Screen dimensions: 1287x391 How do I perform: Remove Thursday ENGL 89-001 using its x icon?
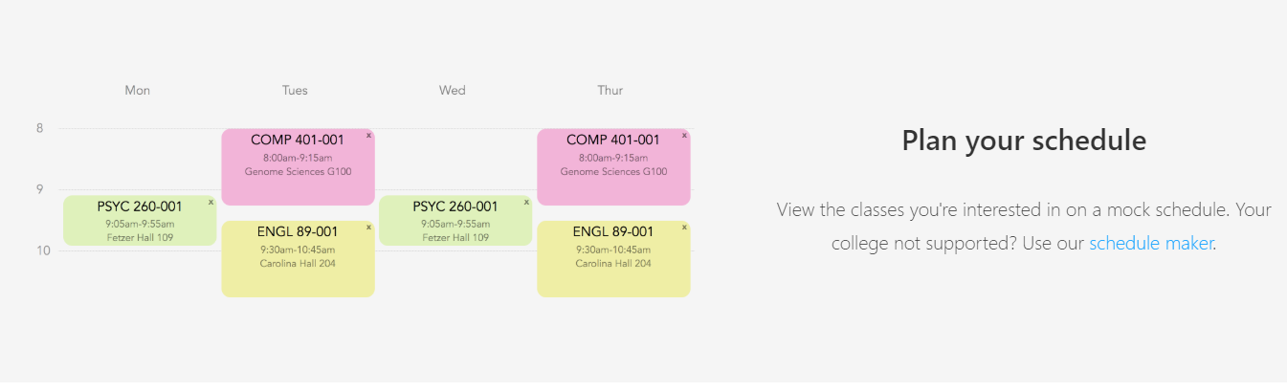pos(684,228)
